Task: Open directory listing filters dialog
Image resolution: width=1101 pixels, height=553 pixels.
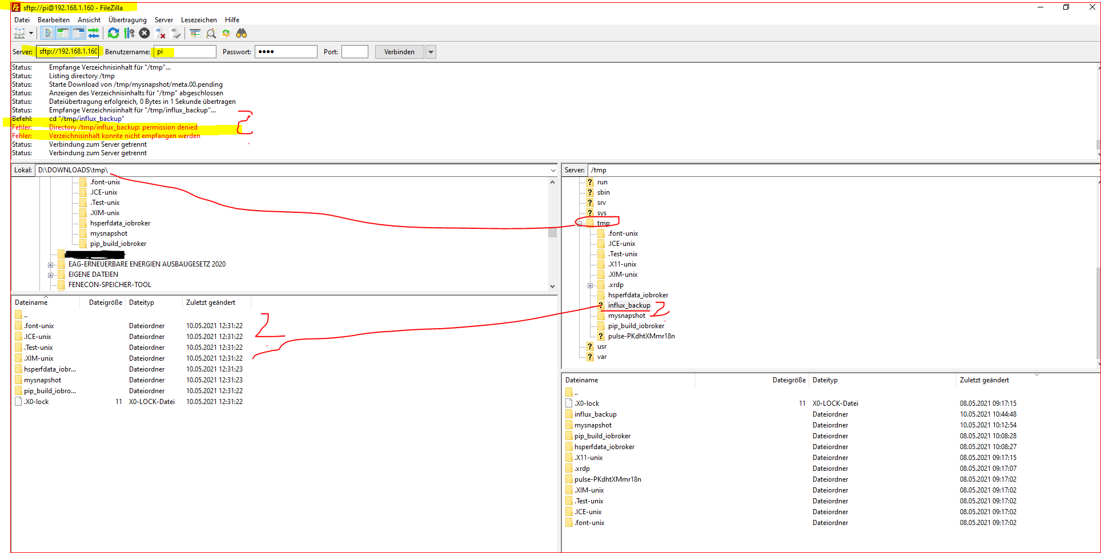Action: (195, 34)
